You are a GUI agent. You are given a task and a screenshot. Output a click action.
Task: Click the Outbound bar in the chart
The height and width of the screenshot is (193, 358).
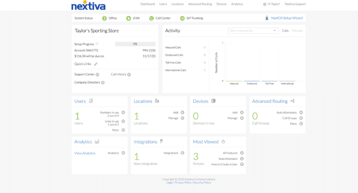[252, 81]
